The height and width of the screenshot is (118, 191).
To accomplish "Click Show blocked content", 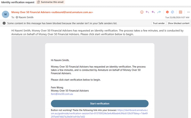I will pos(178,23).
